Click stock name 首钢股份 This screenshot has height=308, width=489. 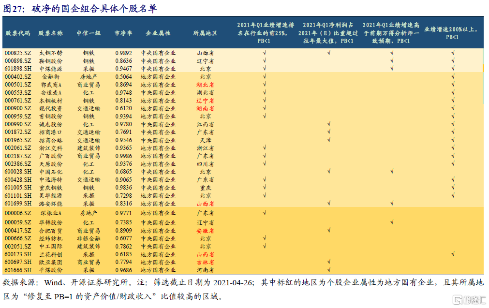50,116
